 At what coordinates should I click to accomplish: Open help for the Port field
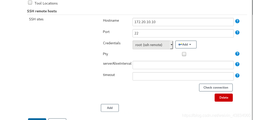(x=237, y=32)
